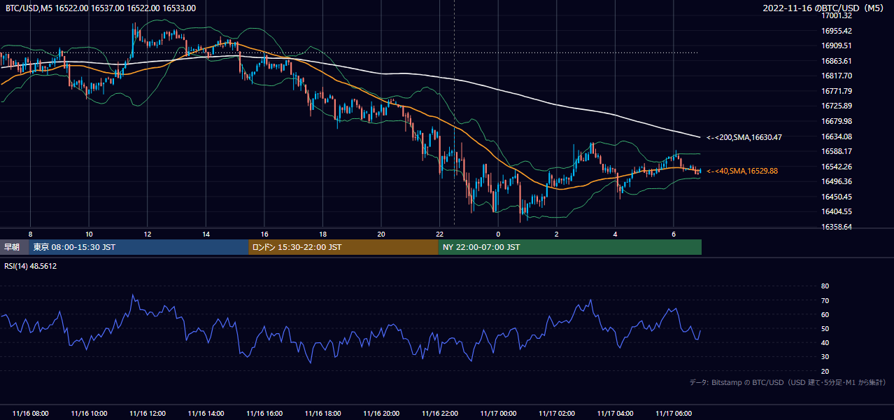The height and width of the screenshot is (420, 894).
Task: Click RSI scale value 80
Action: pos(825,286)
